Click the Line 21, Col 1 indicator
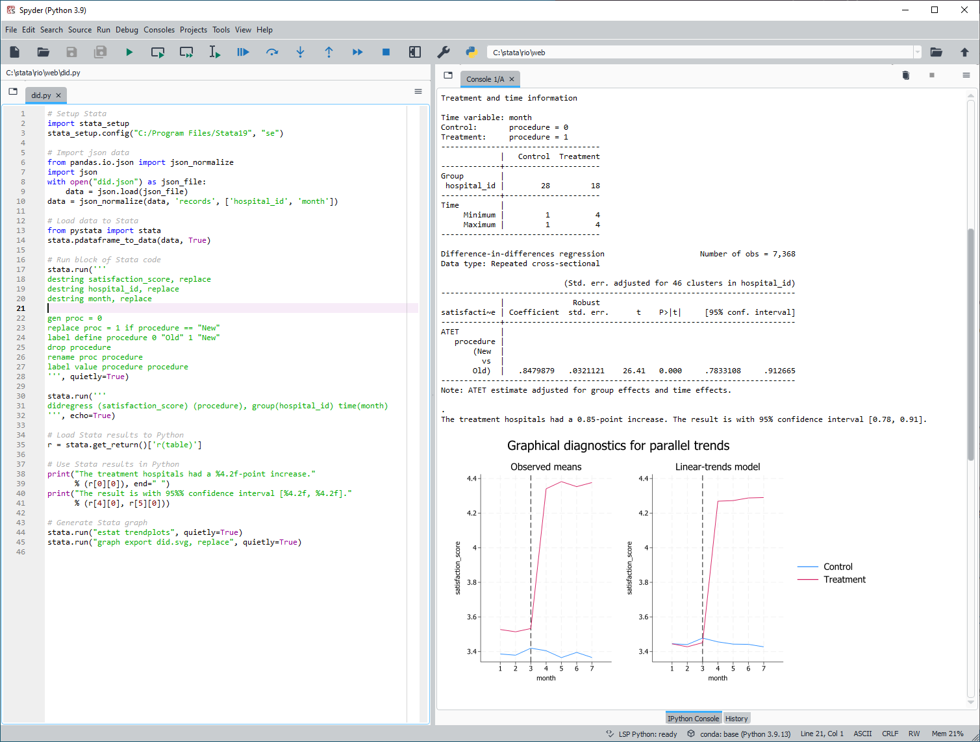Image resolution: width=980 pixels, height=742 pixels. point(822,734)
